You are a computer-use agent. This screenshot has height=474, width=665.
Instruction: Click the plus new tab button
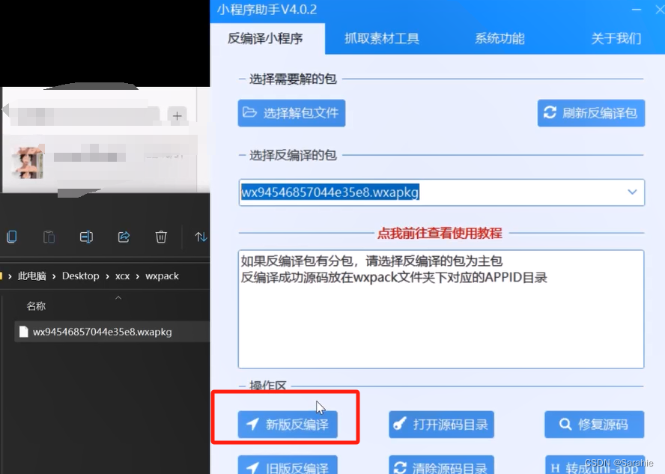[x=177, y=115]
